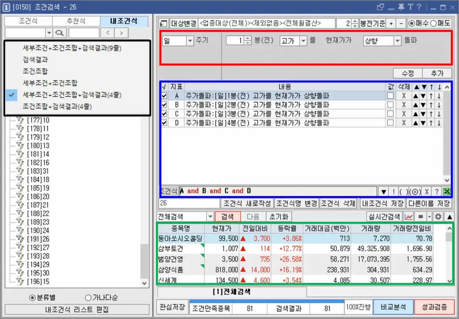Click the panel layout icon left of 대상변경
459x319 pixels.
click(164, 23)
